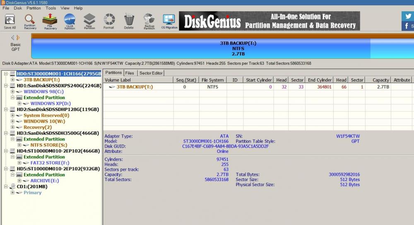Click the Capacity column header
This screenshot has height=225, width=414.
click(380, 80)
